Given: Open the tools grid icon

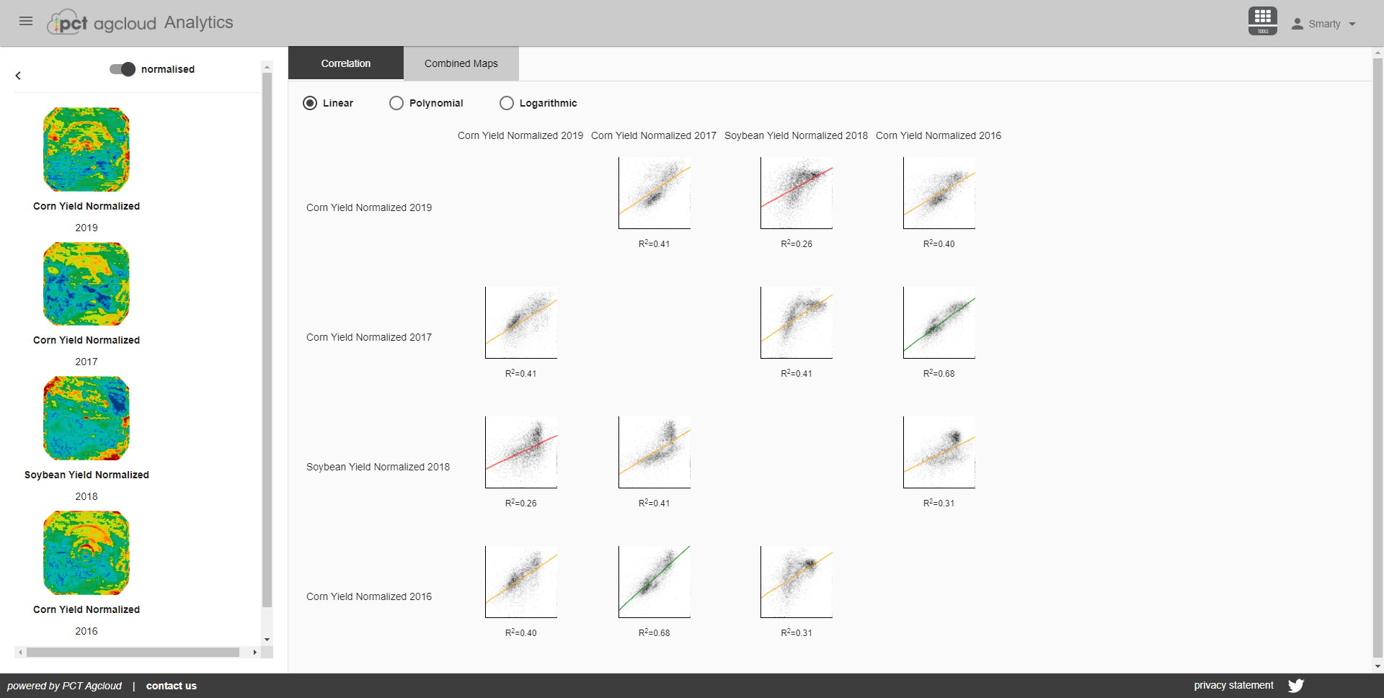Looking at the screenshot, I should click(x=1263, y=21).
